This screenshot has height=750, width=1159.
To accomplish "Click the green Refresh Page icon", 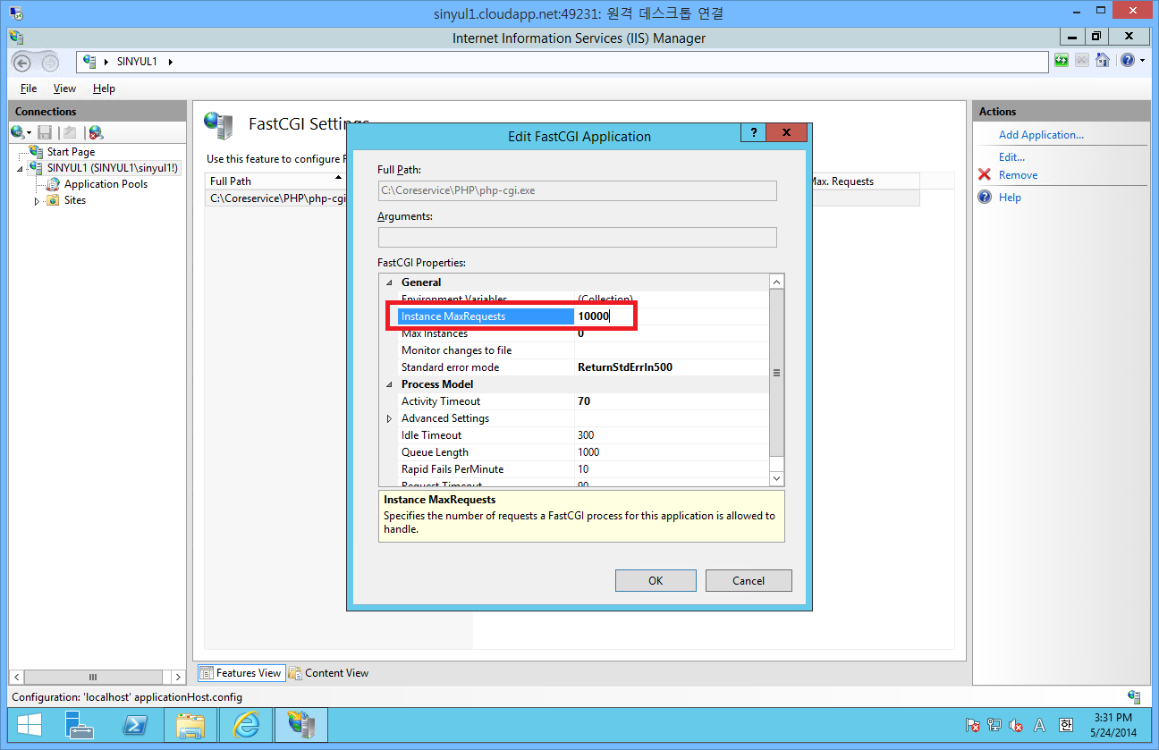I will tap(1062, 61).
